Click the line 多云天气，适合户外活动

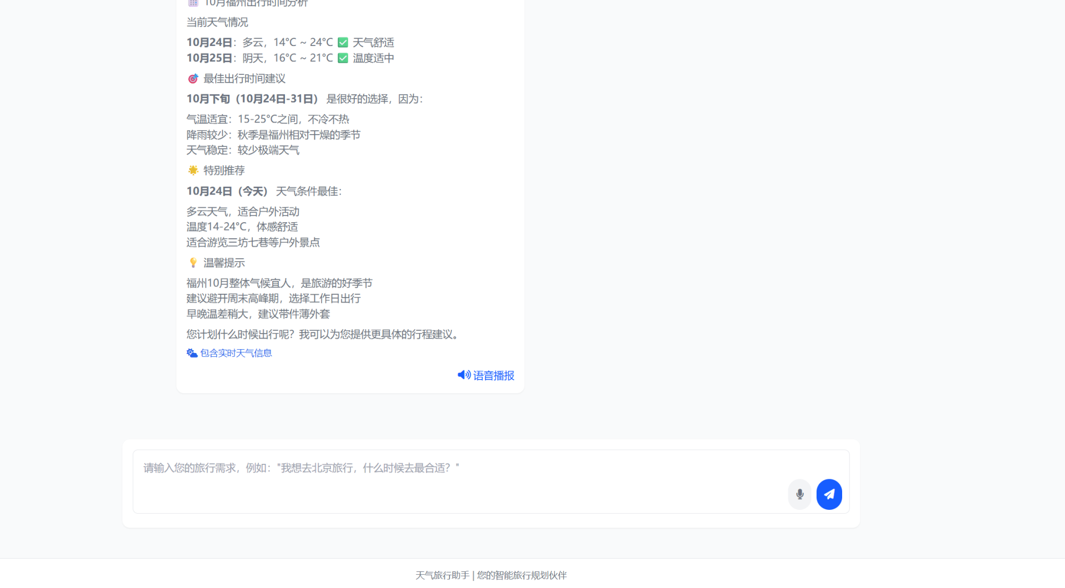(x=243, y=212)
